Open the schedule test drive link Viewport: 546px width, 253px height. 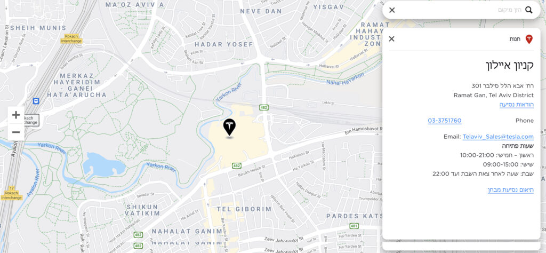tap(510, 190)
